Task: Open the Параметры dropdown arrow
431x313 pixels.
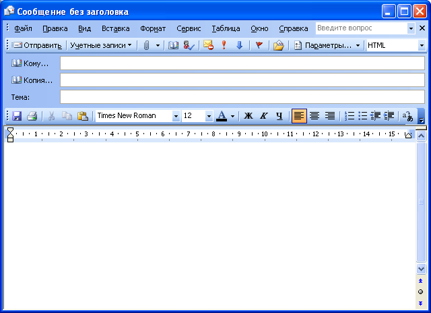Action: tap(358, 45)
